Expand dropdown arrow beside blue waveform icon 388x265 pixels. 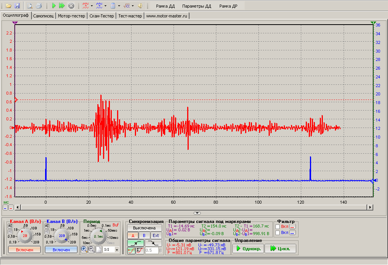tap(105, 6)
